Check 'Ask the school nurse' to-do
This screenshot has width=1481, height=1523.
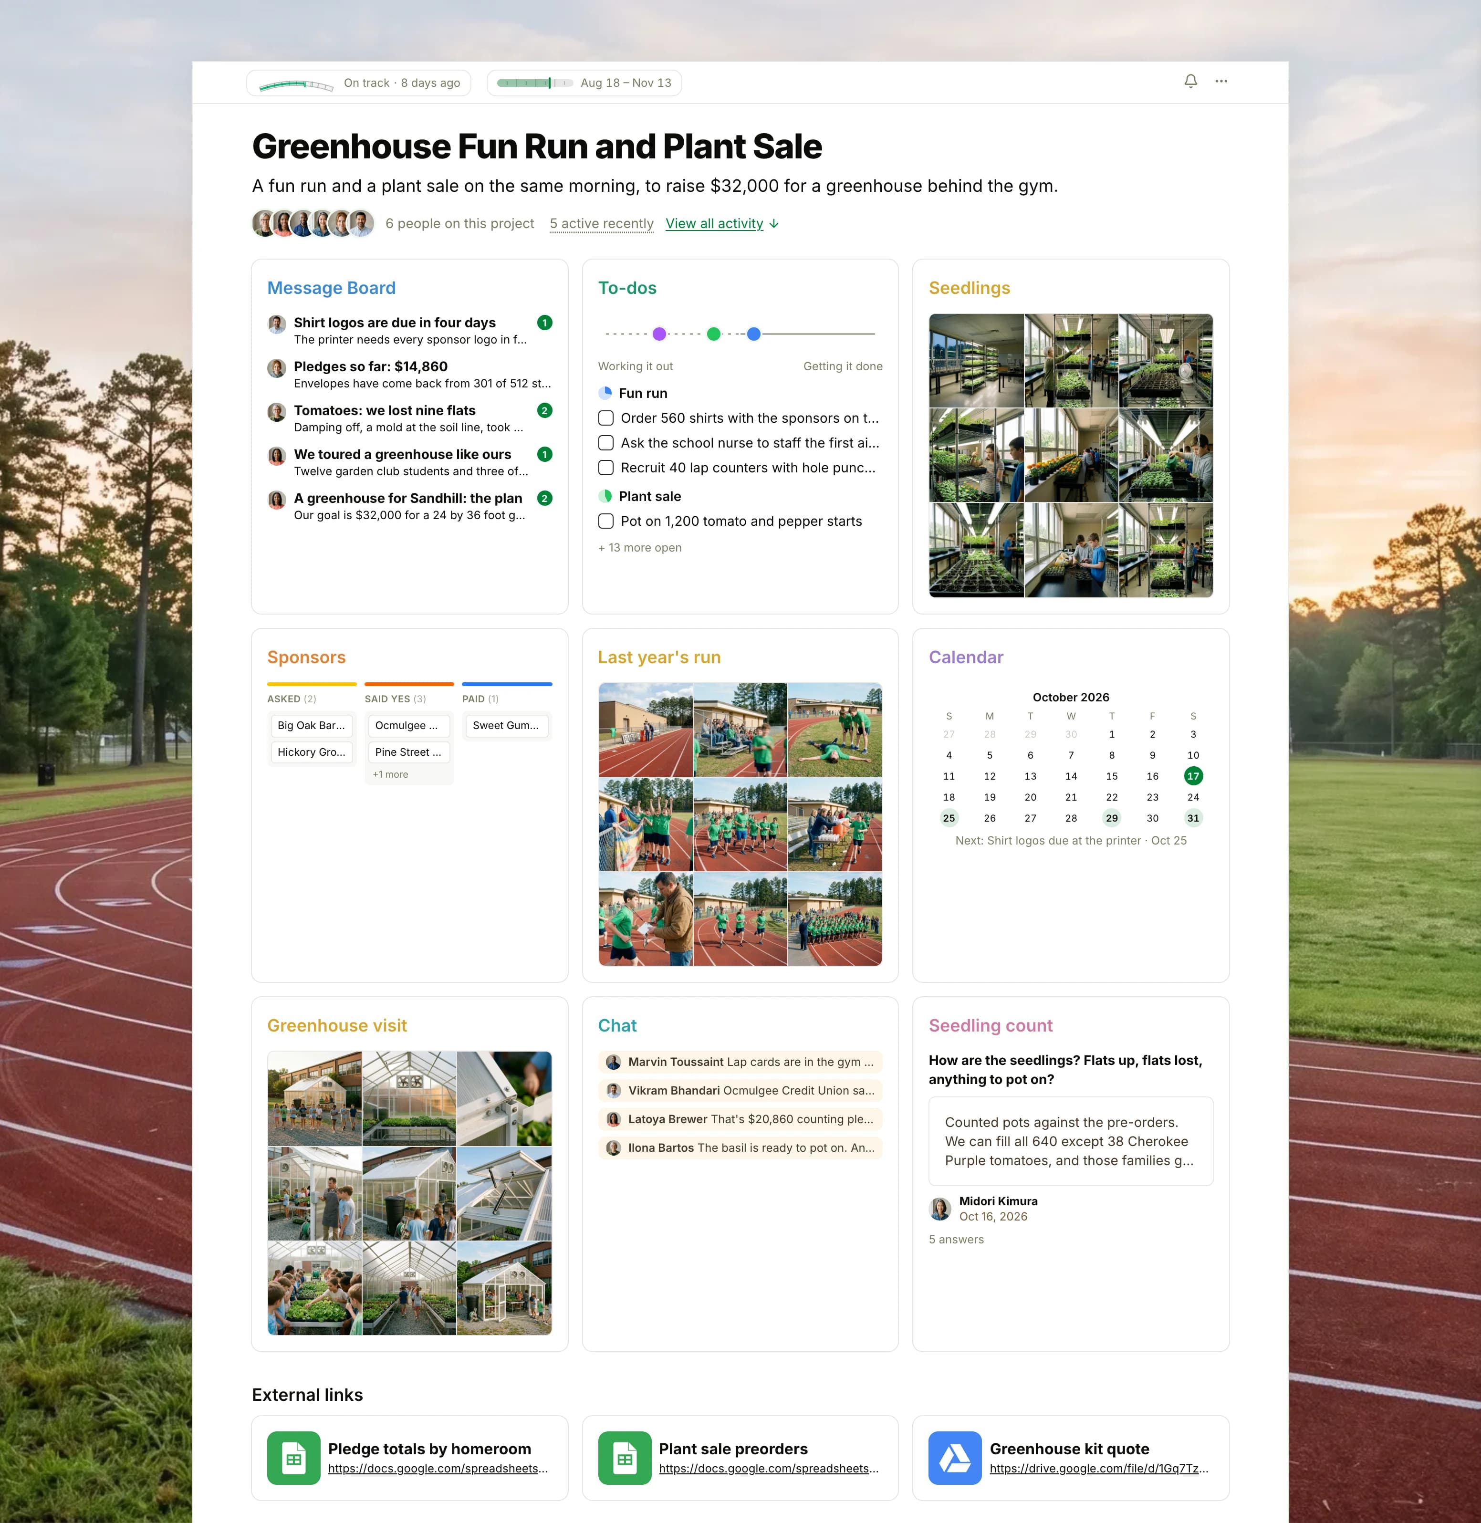coord(606,443)
